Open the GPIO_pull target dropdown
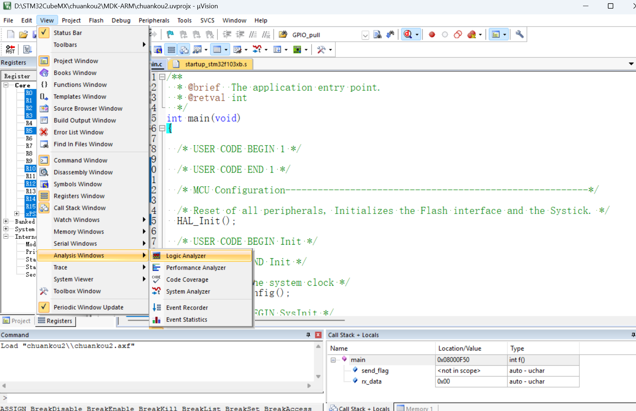636x411 pixels. click(x=365, y=35)
